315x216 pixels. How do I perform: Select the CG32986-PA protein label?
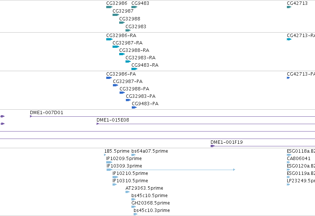121,74
